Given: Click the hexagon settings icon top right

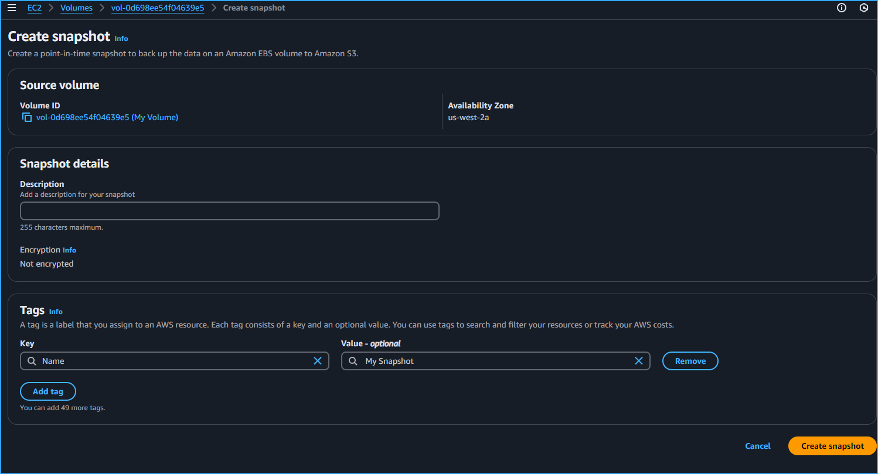Looking at the screenshot, I should click(864, 8).
